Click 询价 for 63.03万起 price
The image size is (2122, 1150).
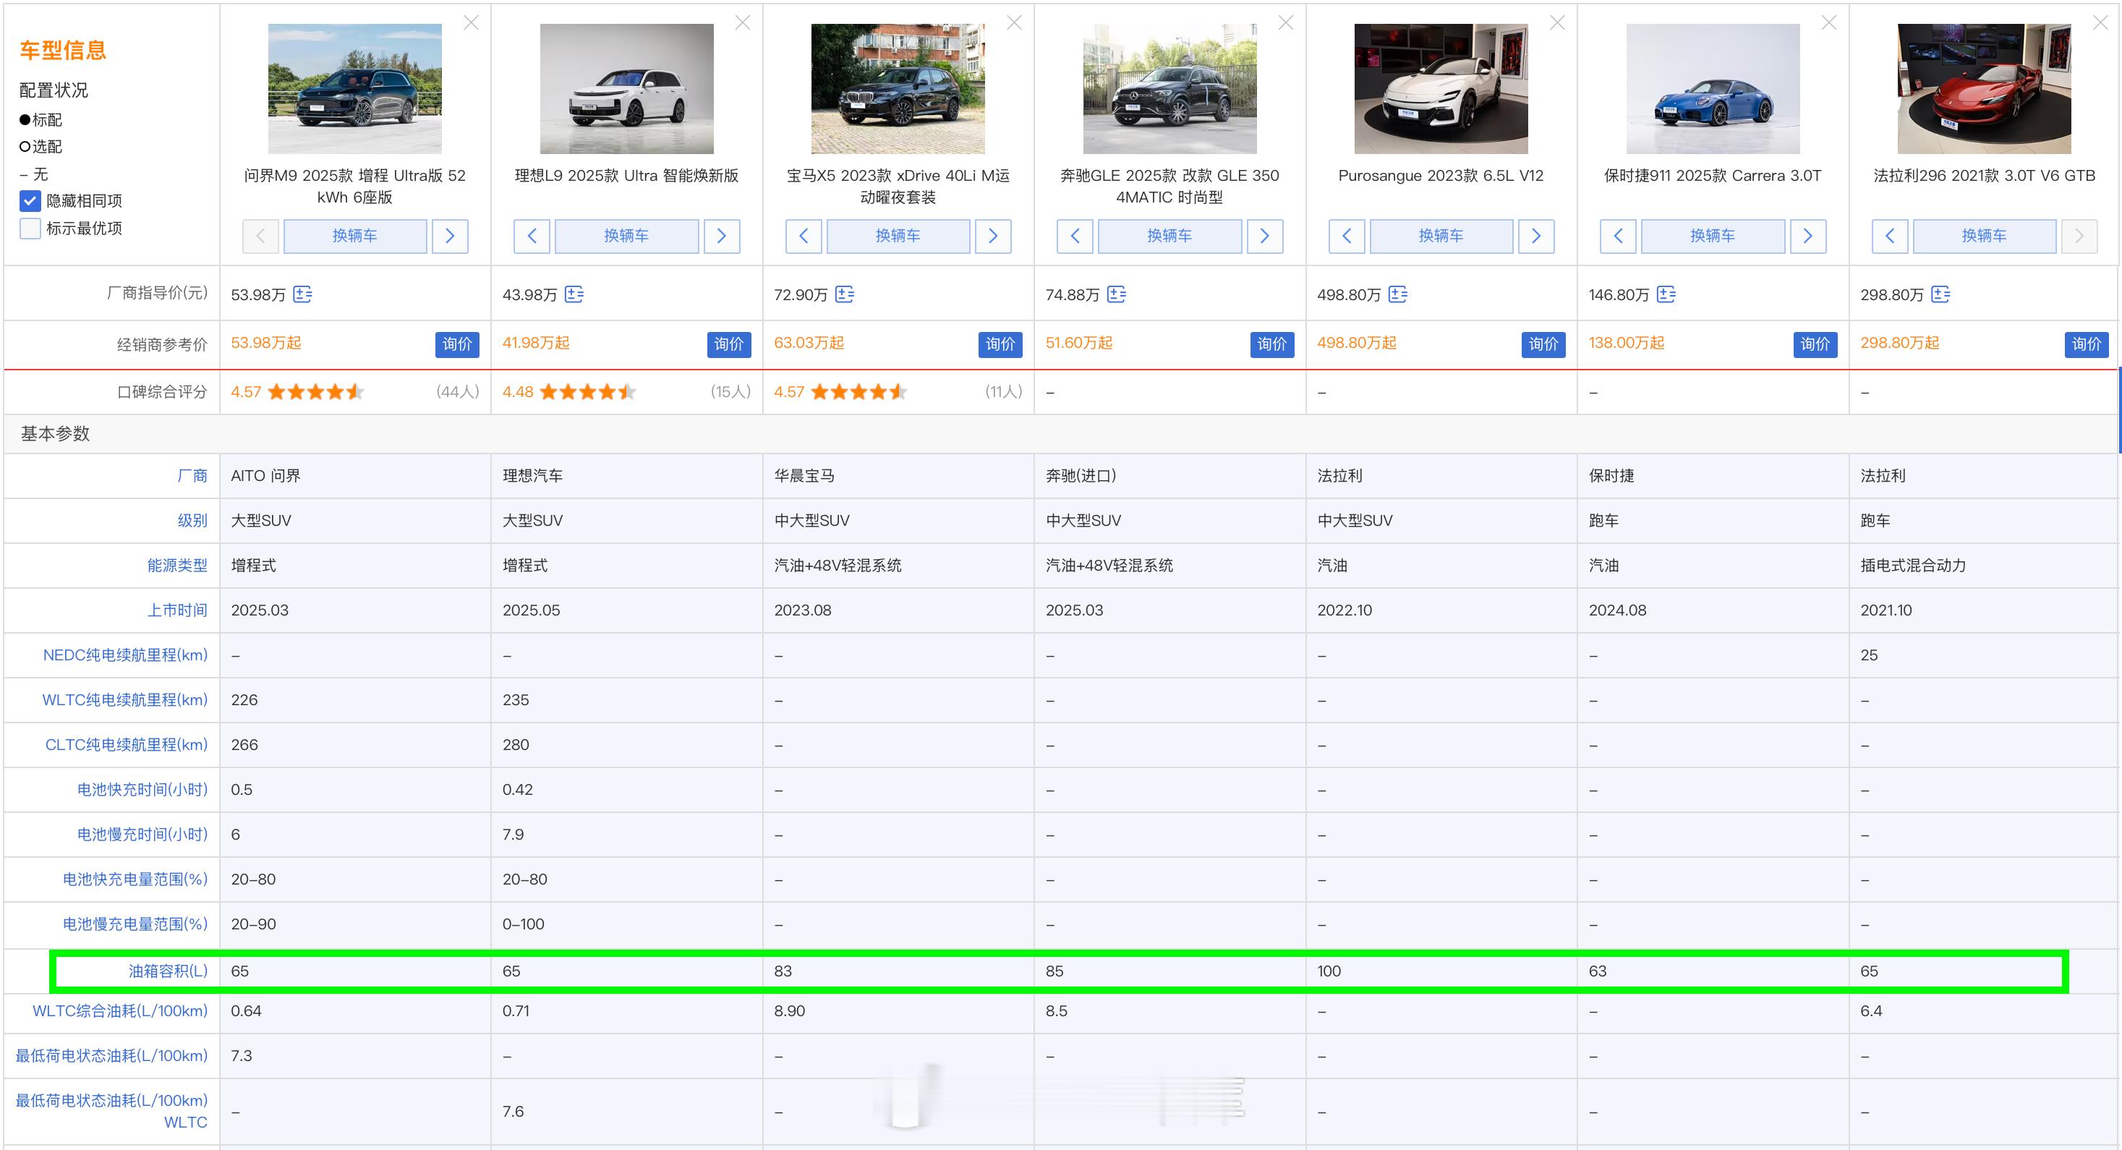point(1001,344)
